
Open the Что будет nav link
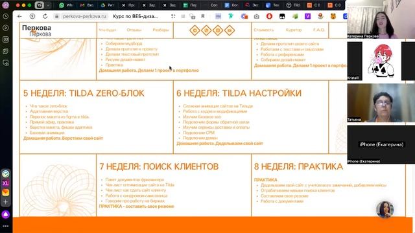pos(108,30)
